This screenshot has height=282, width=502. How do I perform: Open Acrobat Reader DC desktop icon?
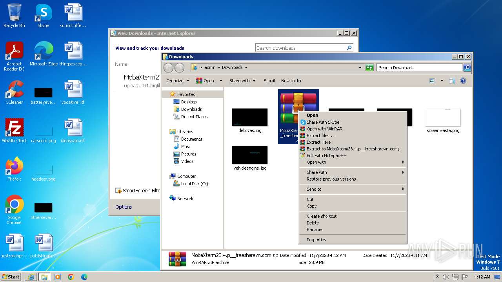coord(14,56)
